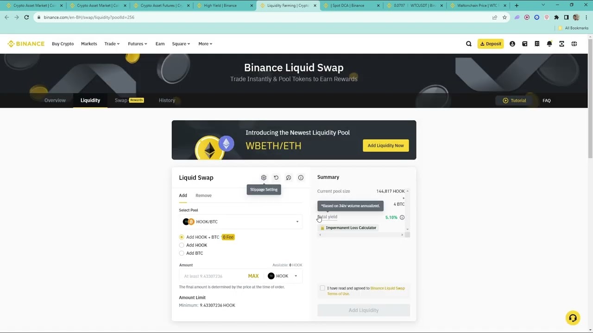
Task: Reload the page with the refresh icon
Action: [x=26, y=17]
